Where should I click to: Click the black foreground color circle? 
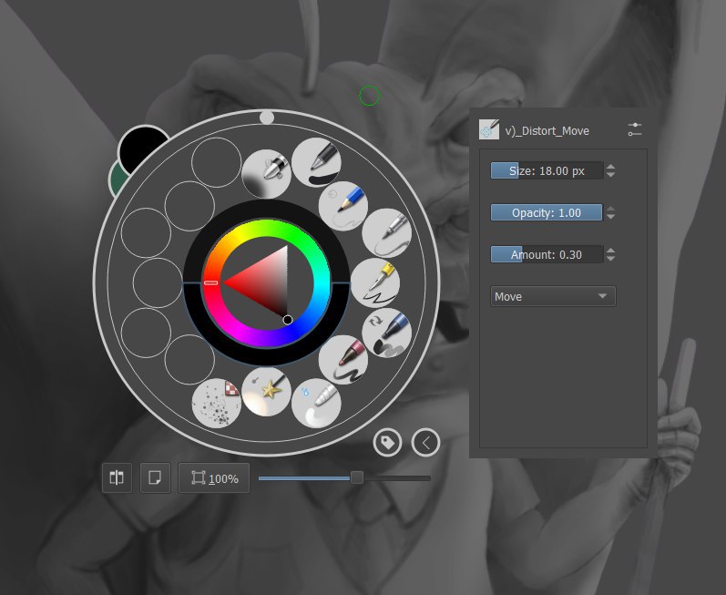pyautogui.click(x=143, y=149)
